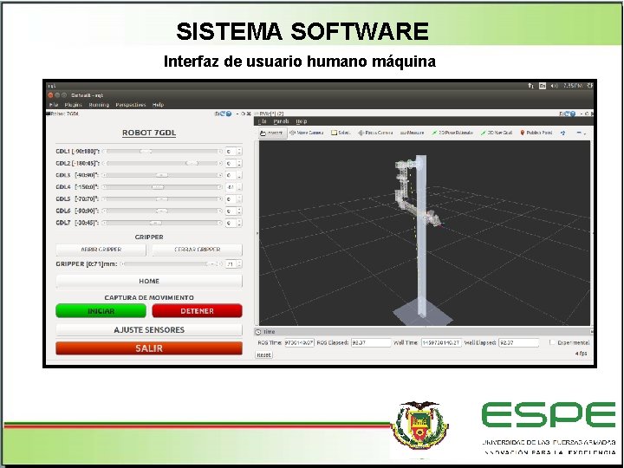Open the keyboard language indicator
Image resolution: width=624 pixels, height=468 pixels.
coord(542,86)
